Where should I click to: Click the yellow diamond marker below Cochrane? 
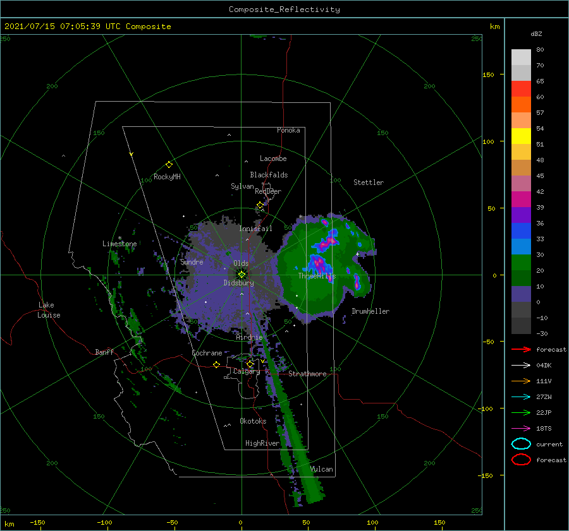(x=216, y=364)
